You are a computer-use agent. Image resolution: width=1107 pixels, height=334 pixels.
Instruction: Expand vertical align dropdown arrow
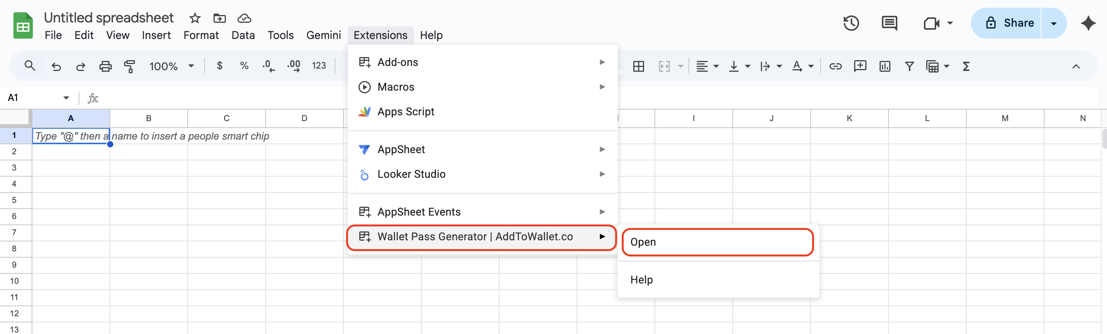pyautogui.click(x=748, y=66)
